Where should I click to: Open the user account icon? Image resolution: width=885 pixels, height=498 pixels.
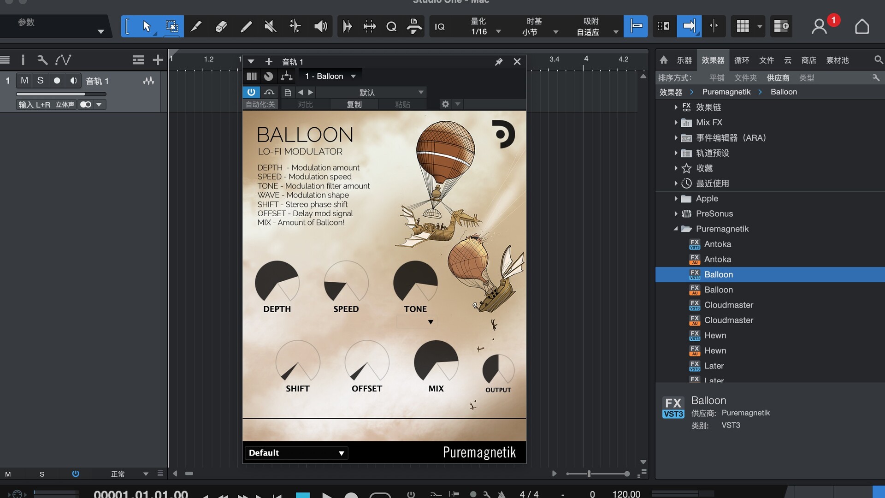tap(819, 26)
